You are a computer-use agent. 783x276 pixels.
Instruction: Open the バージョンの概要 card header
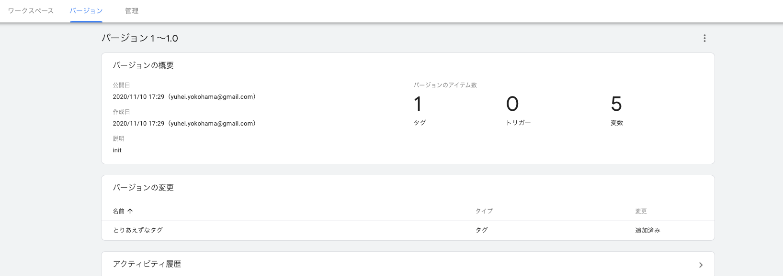pos(142,65)
